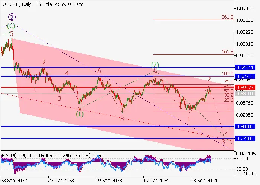Click the brown wave label C below green (2)
260x185 pixels.
pyautogui.click(x=155, y=71)
